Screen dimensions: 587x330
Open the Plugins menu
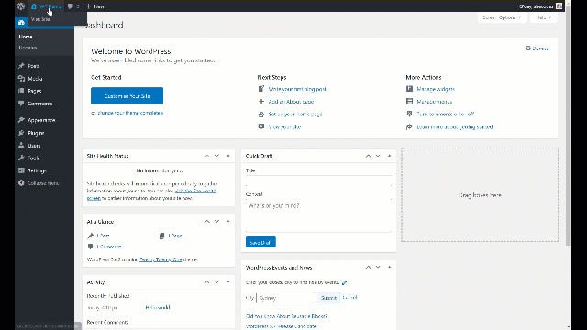(x=36, y=133)
